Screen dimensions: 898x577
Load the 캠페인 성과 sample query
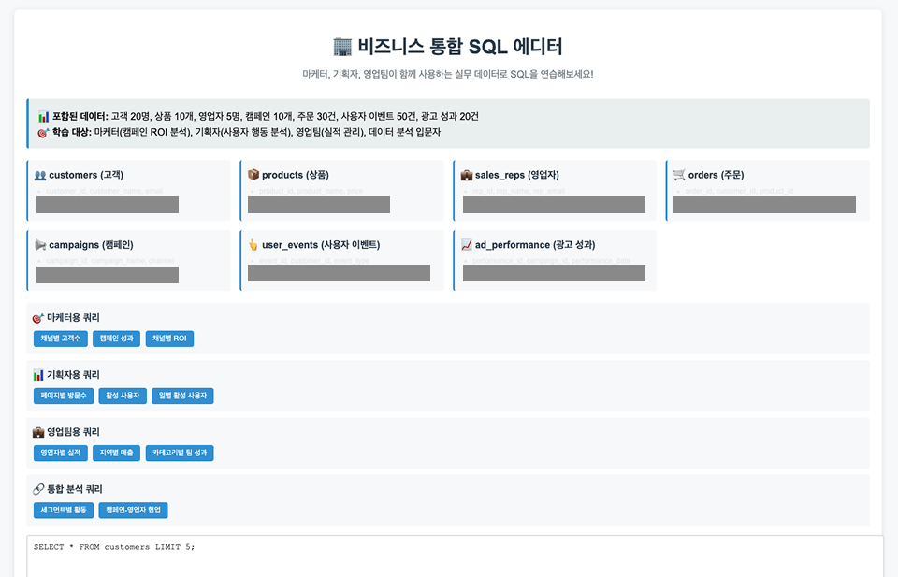[116, 339]
